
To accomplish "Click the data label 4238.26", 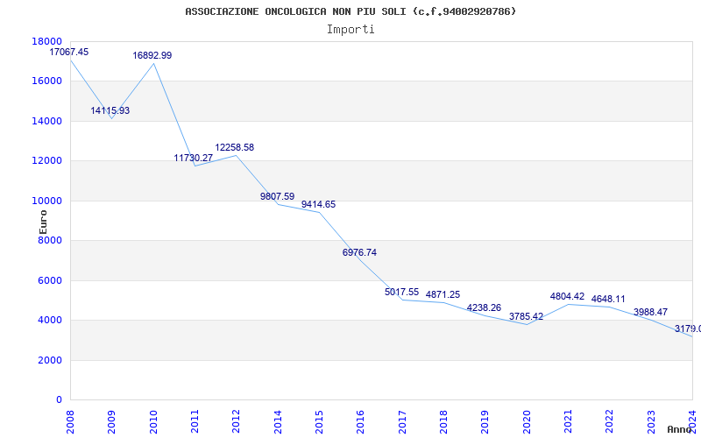I will coord(484,307).
